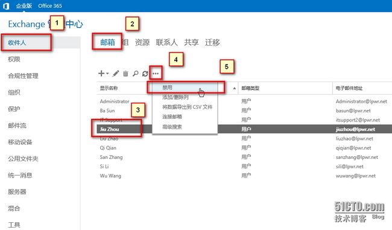Select the Ba Sun mailbox row
This screenshot has width=392, height=230.
tap(244, 110)
